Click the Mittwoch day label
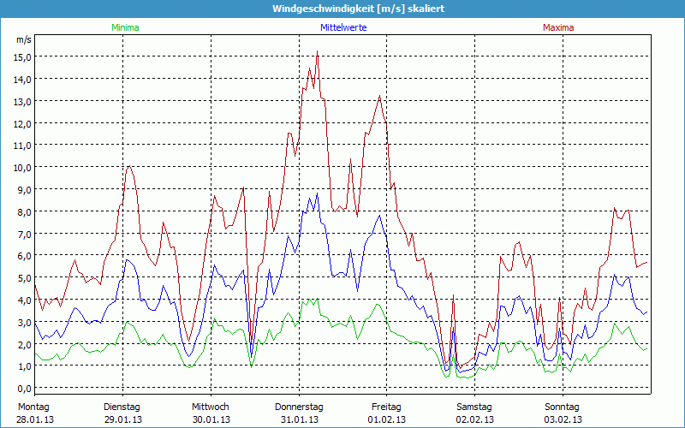 click(210, 407)
